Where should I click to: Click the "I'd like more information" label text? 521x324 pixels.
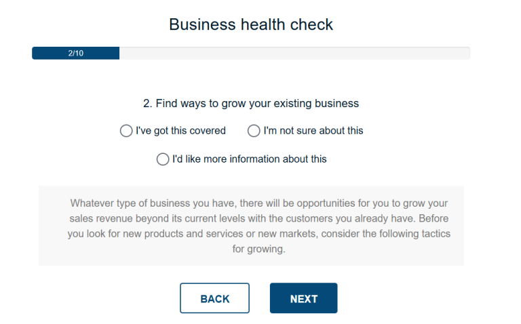[x=249, y=159]
